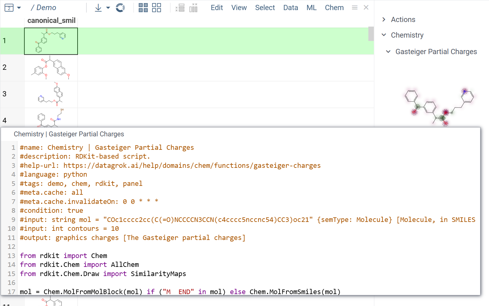
Task: Open dropdown arrow beside download icon
Action: [108, 8]
